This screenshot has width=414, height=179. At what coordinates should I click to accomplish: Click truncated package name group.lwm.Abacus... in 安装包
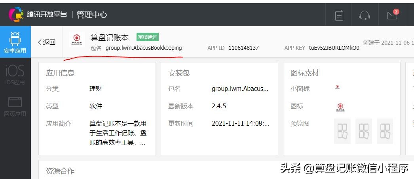240,89
